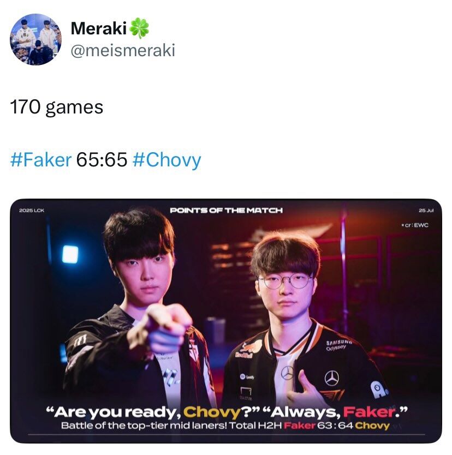Click the yellow 'Chovy' word in quote

[212, 412]
